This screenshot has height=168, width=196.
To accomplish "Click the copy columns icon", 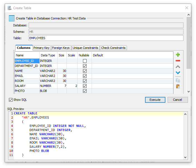I will (178, 80).
